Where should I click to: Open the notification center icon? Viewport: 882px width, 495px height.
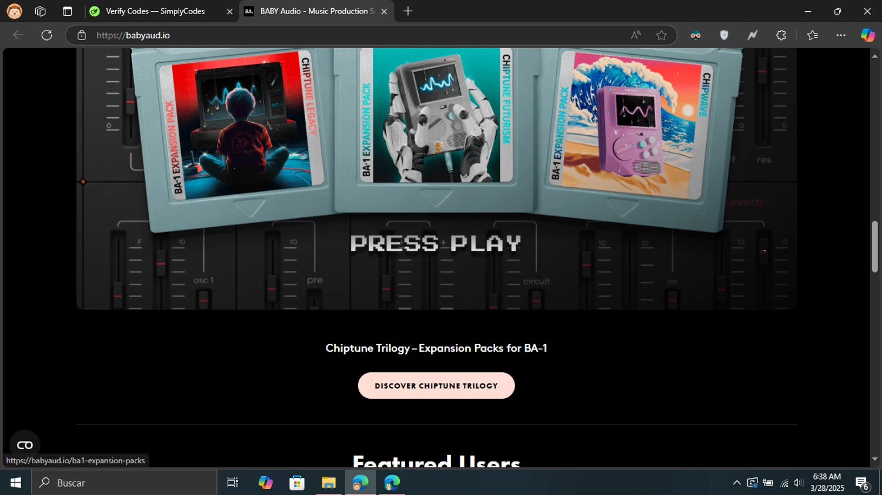(x=863, y=483)
